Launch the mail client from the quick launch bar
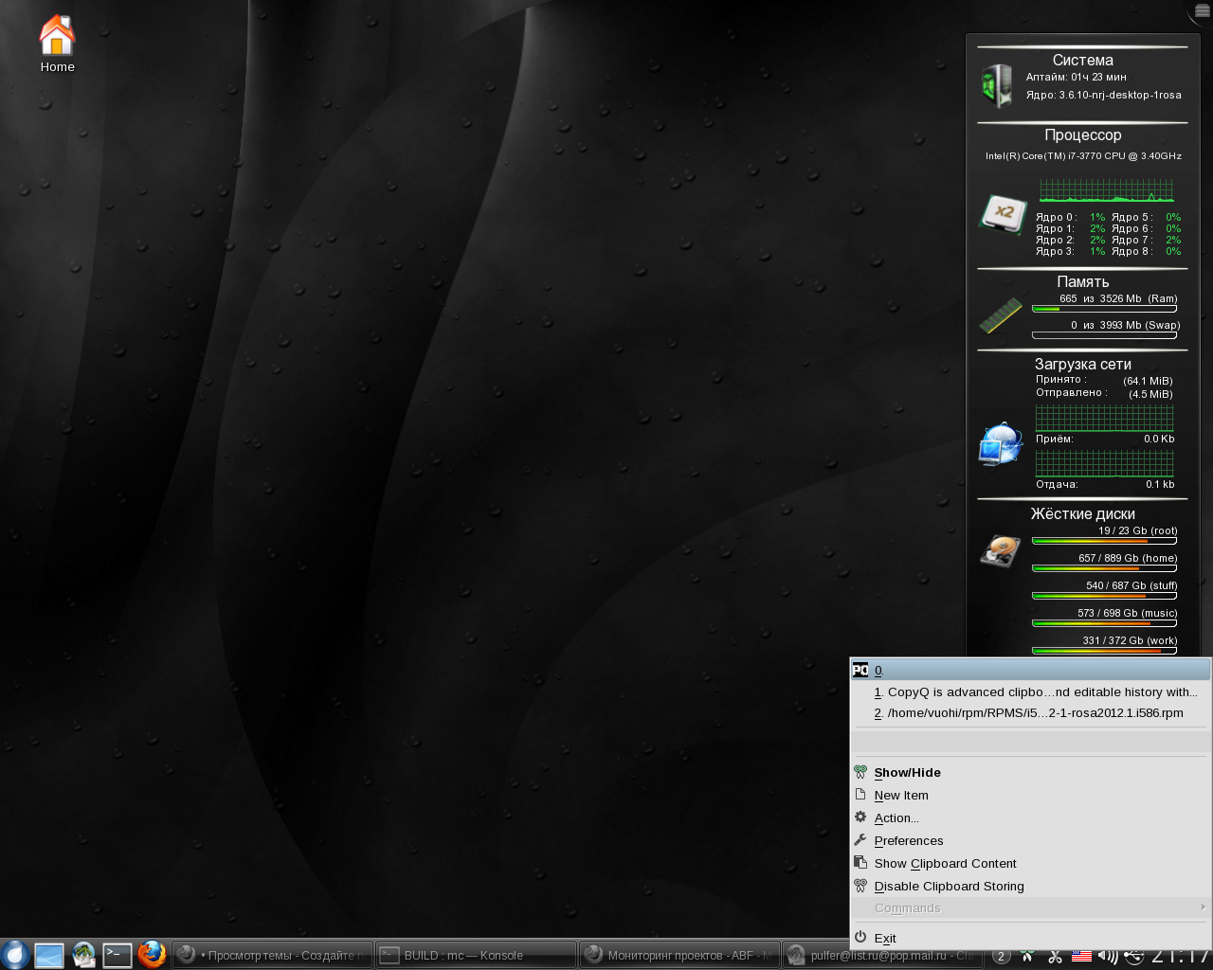 (83, 955)
